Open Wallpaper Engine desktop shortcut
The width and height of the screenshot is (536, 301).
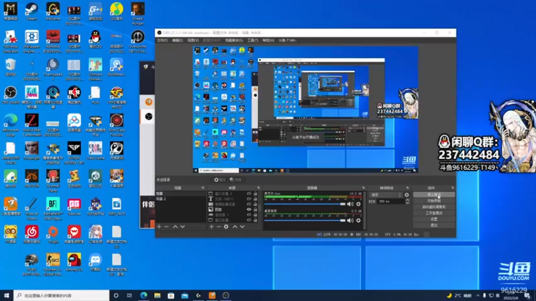click(x=31, y=41)
